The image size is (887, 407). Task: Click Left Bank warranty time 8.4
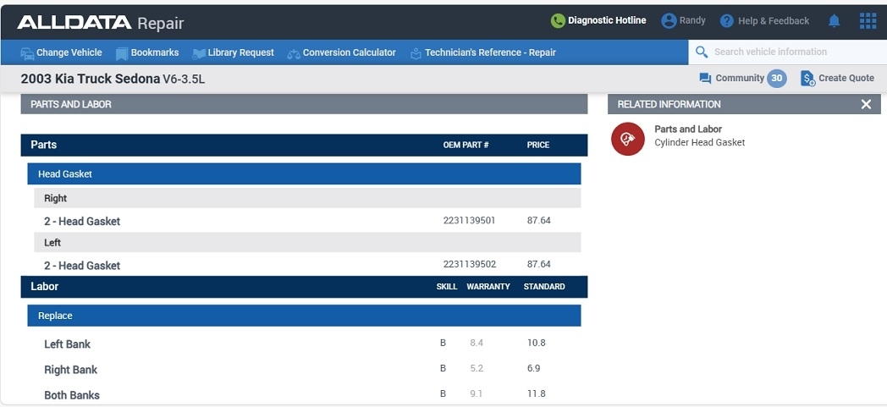pyautogui.click(x=477, y=343)
